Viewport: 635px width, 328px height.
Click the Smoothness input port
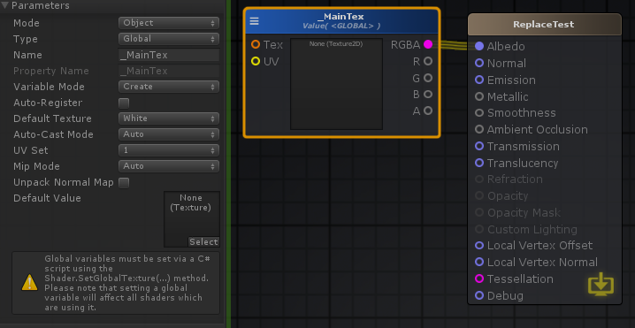tap(479, 113)
